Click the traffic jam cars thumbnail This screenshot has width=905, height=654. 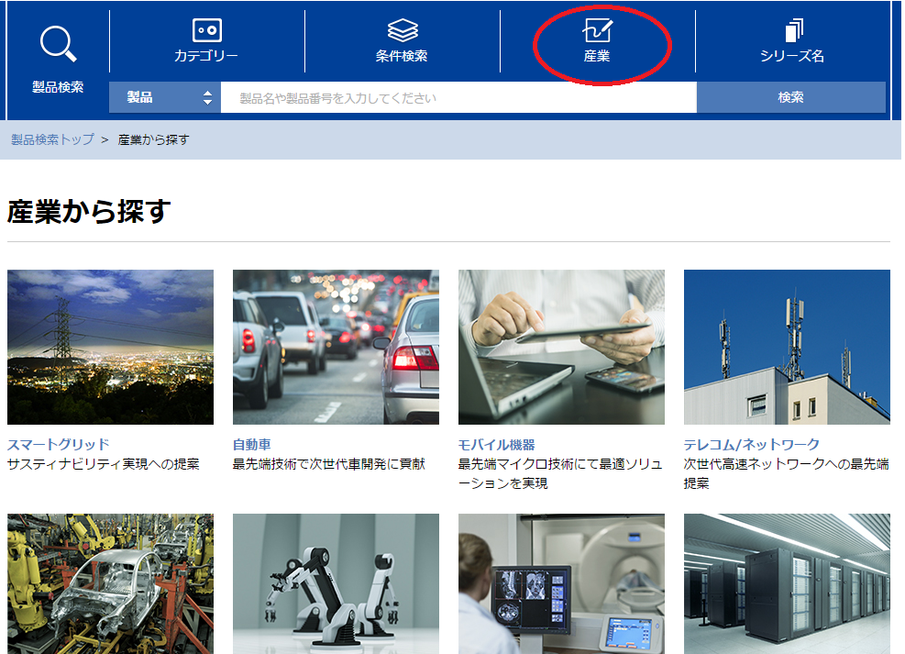tap(336, 347)
